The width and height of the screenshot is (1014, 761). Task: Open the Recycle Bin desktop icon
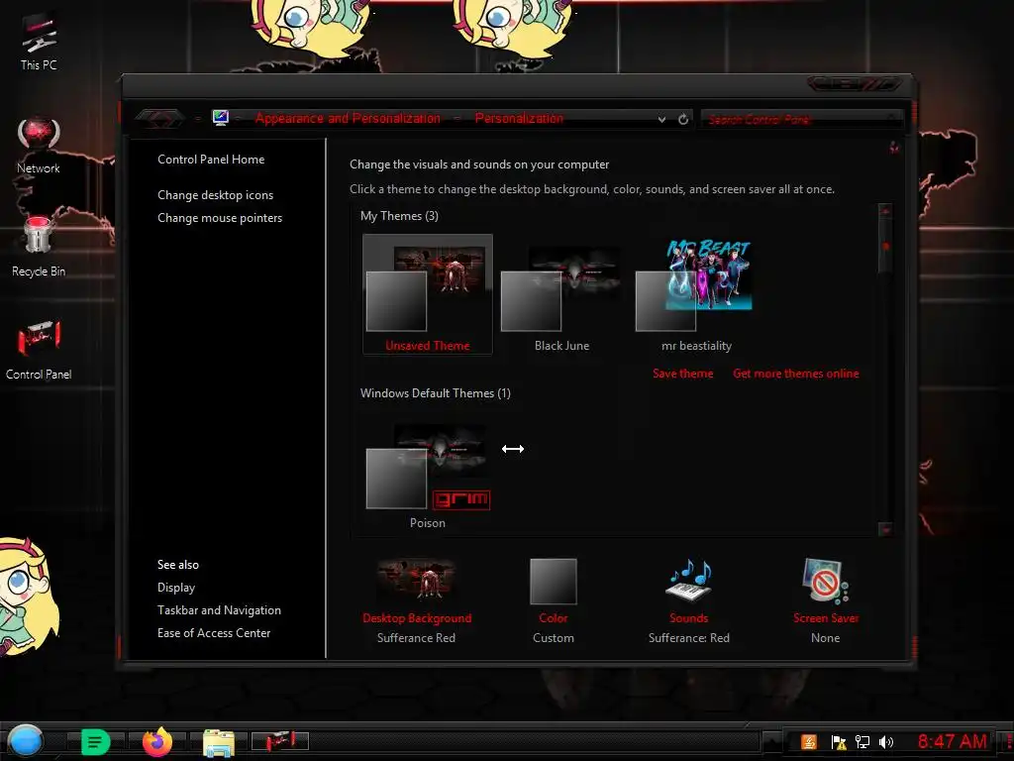tap(39, 246)
